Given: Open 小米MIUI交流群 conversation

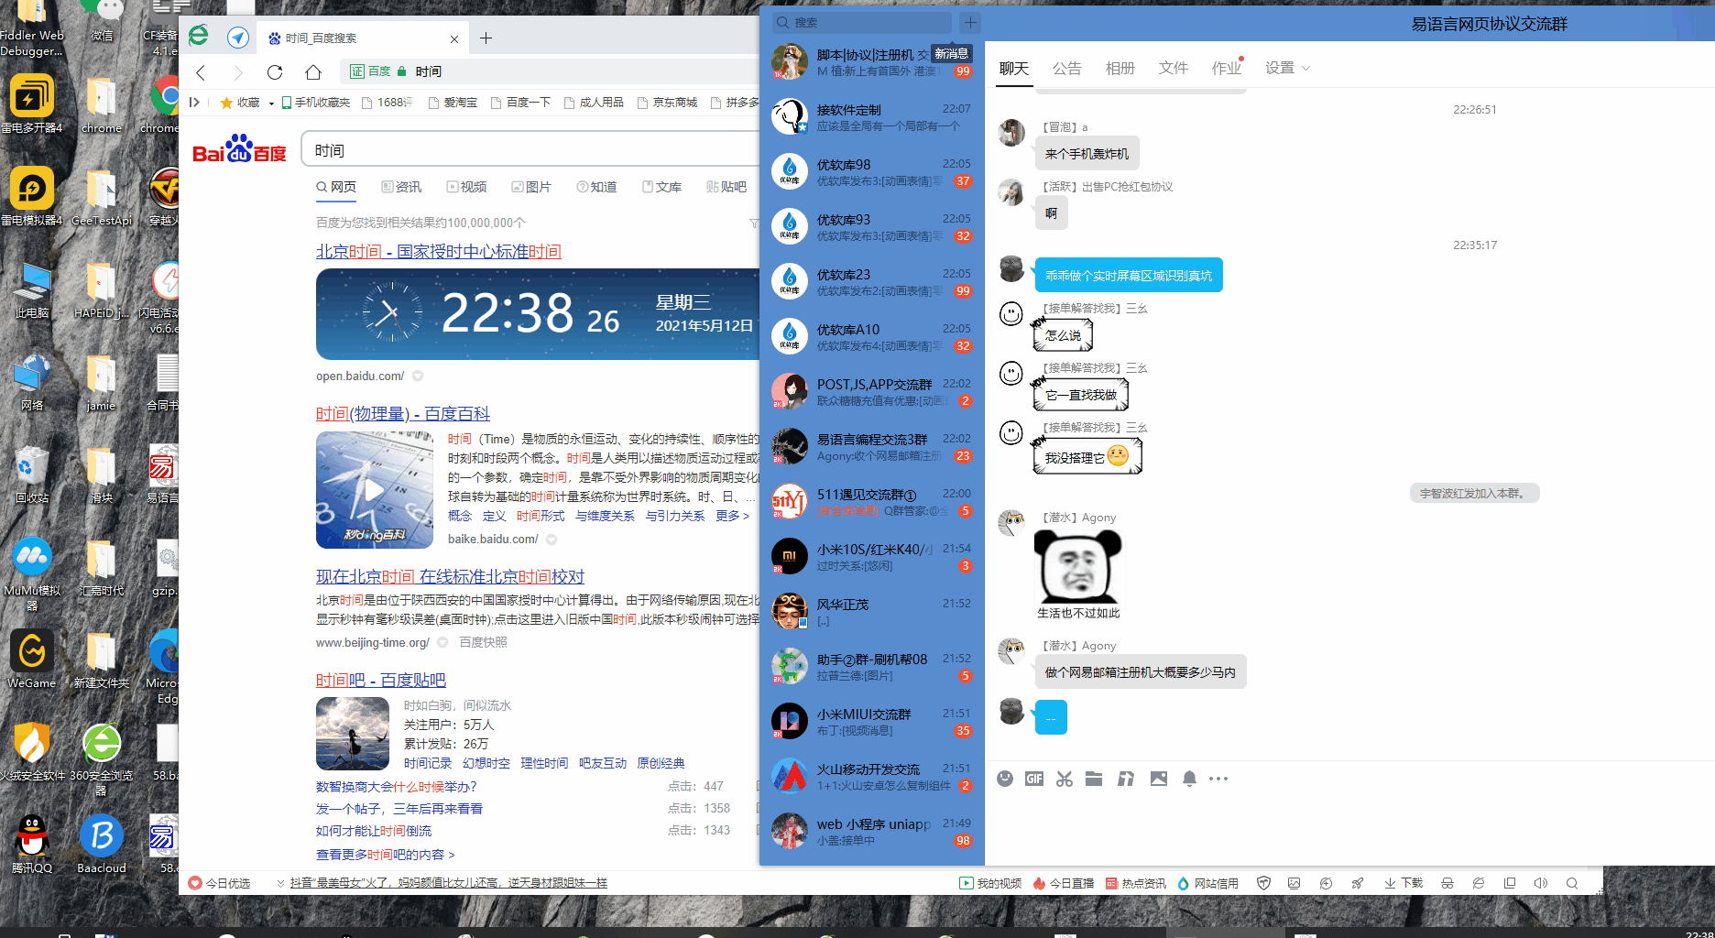Looking at the screenshot, I should coord(872,722).
